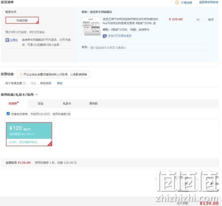Open the 优惠券 tab

pyautogui.click(x=13, y=103)
